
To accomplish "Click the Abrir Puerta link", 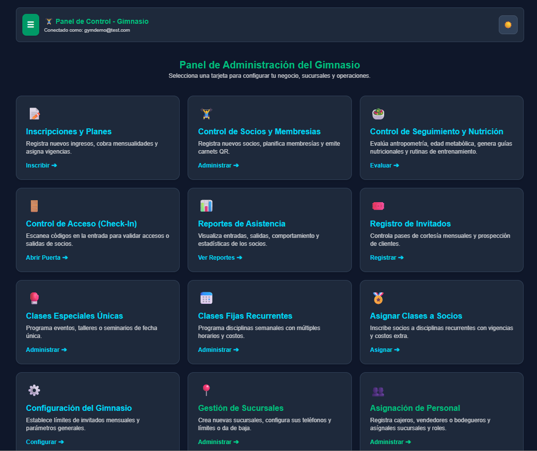I will coord(47,258).
